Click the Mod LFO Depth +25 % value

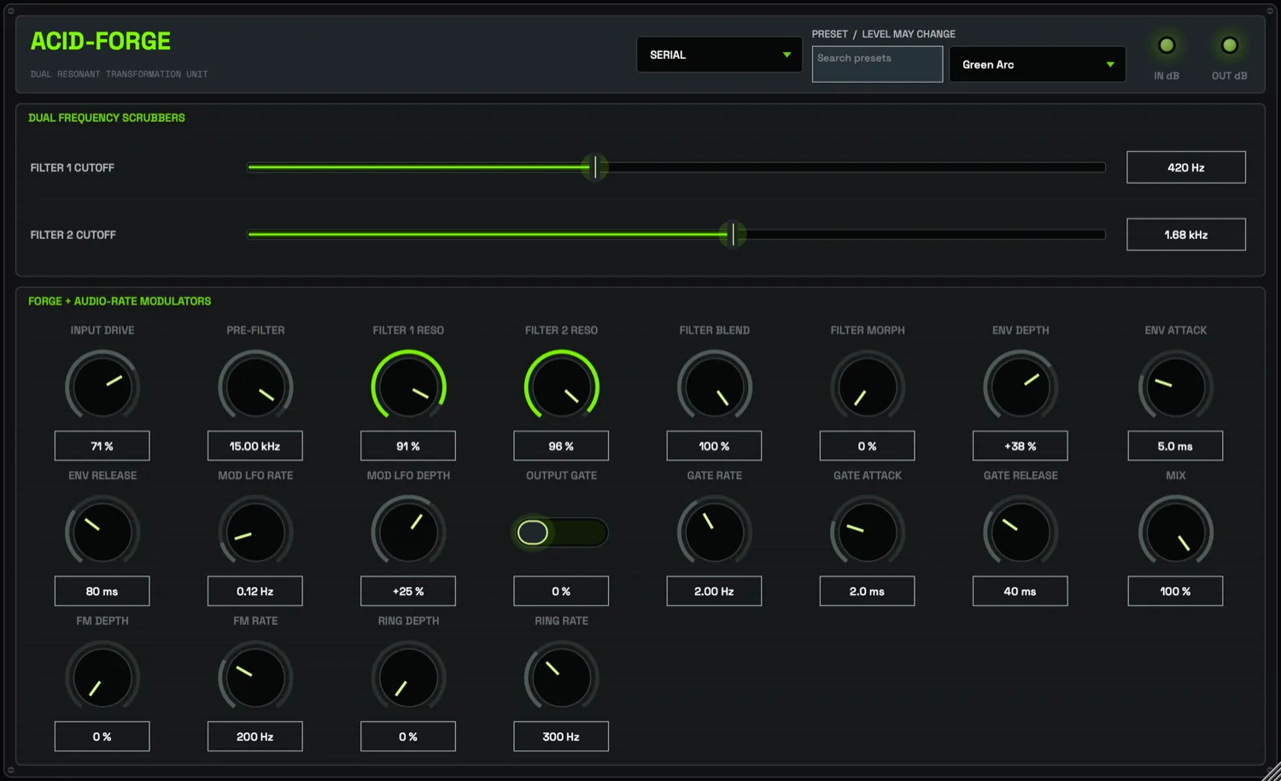[x=408, y=591]
